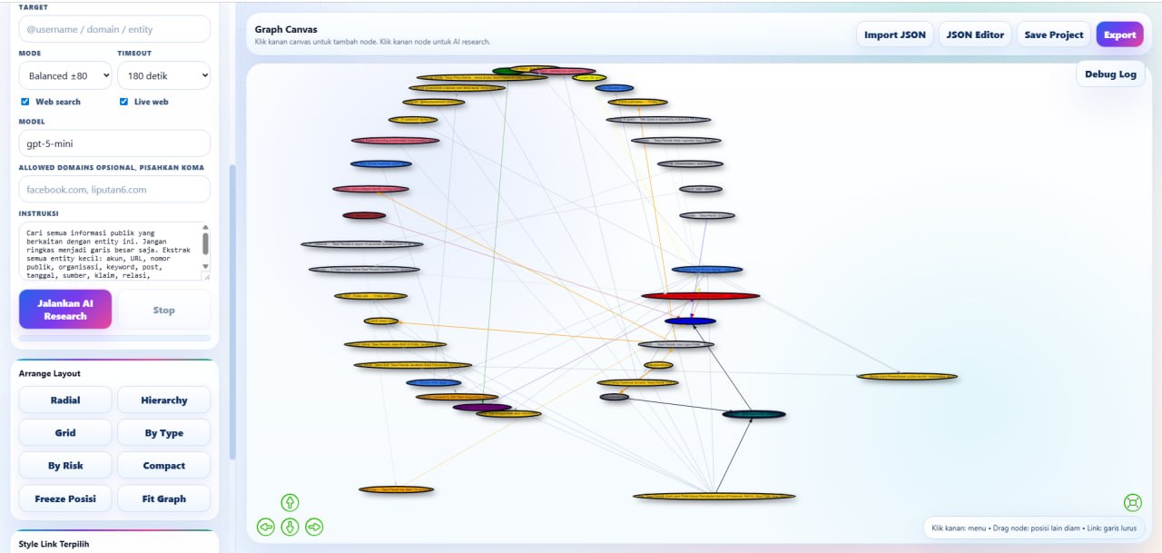
Task: Apply the Radial layout
Action: pos(65,400)
